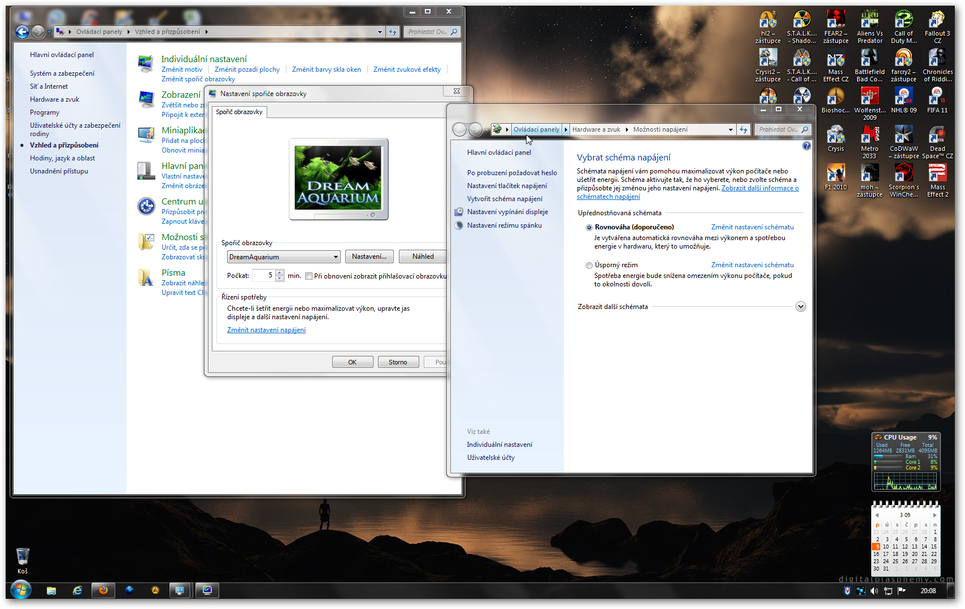Expand arrow after Hardware a zvuk breadcrumb
The image size is (965, 609).
coord(627,130)
